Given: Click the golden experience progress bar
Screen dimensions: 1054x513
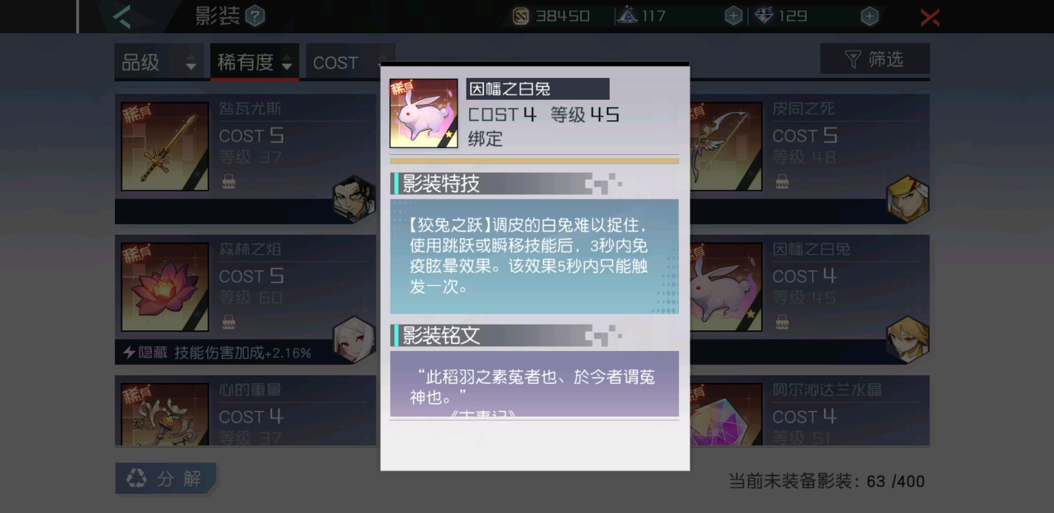Looking at the screenshot, I should tap(534, 161).
